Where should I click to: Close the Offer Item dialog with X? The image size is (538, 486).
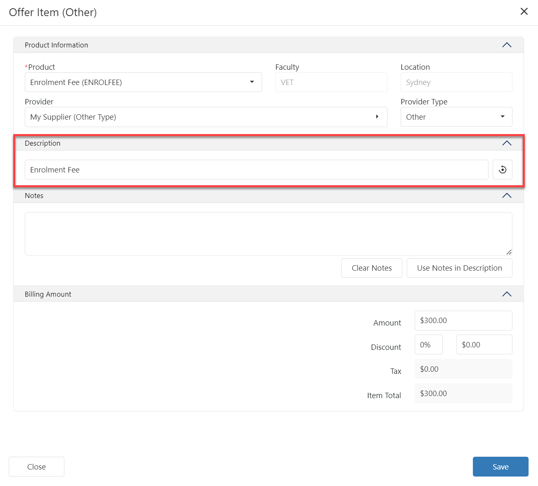524,12
